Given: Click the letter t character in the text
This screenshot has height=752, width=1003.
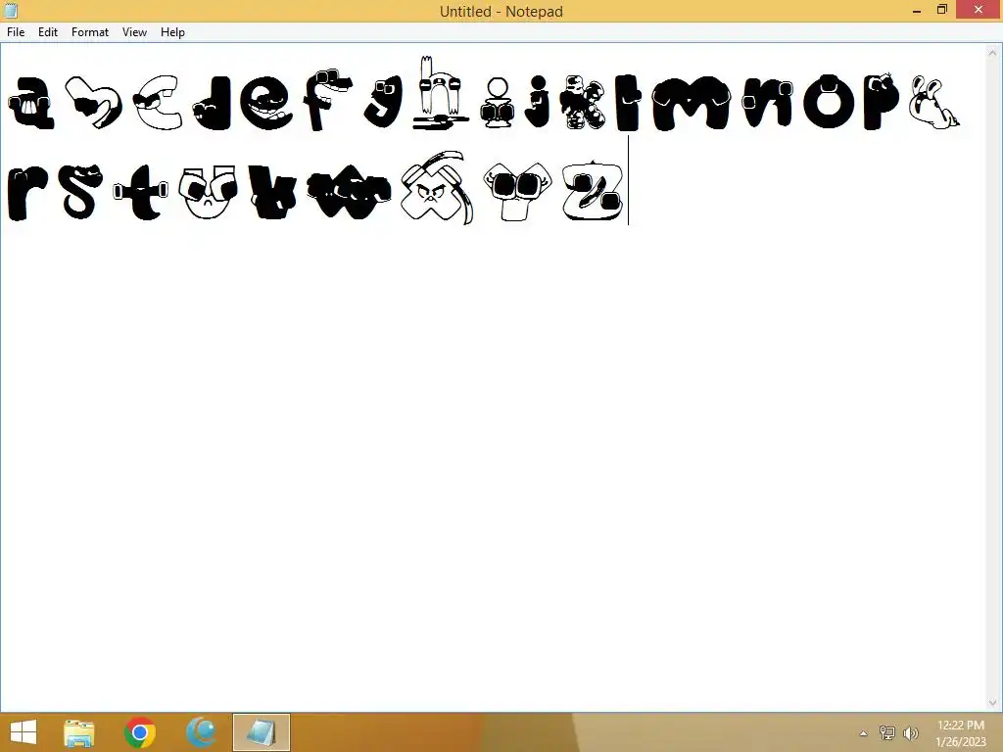Looking at the screenshot, I should pos(141,192).
